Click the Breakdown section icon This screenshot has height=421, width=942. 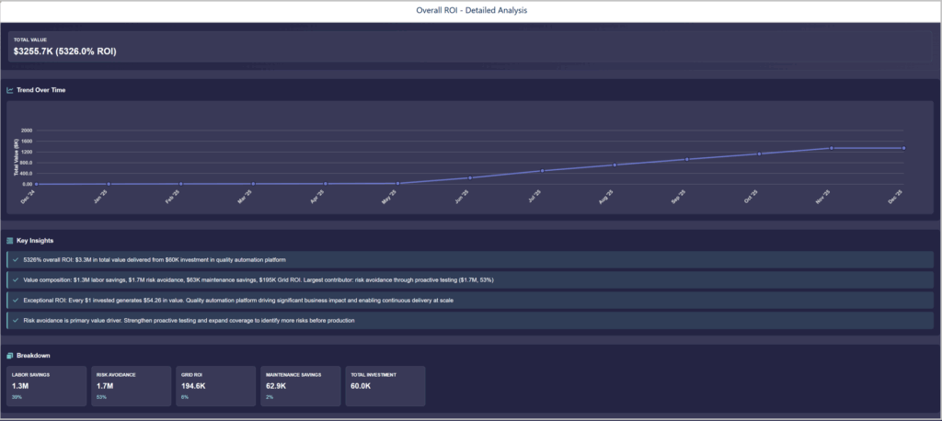pyautogui.click(x=10, y=356)
